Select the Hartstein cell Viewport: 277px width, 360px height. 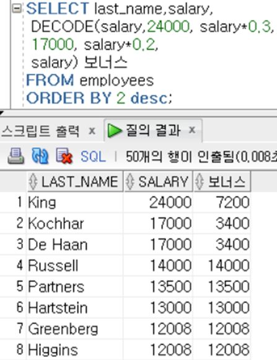click(x=75, y=308)
